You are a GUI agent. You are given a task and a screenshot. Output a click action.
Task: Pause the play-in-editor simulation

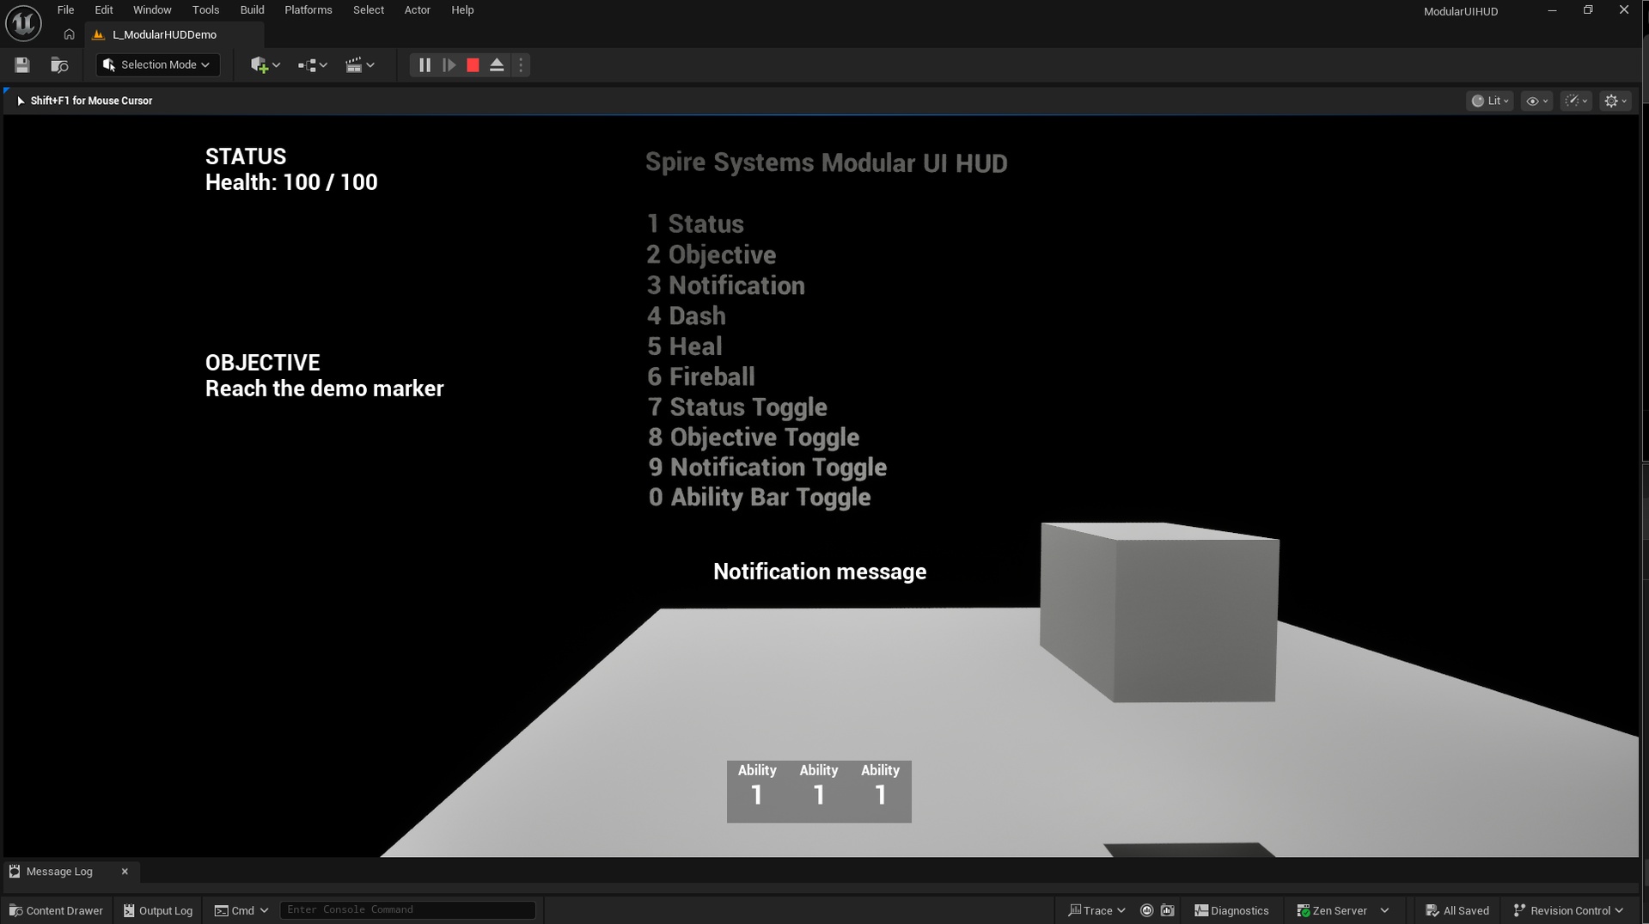pos(424,65)
